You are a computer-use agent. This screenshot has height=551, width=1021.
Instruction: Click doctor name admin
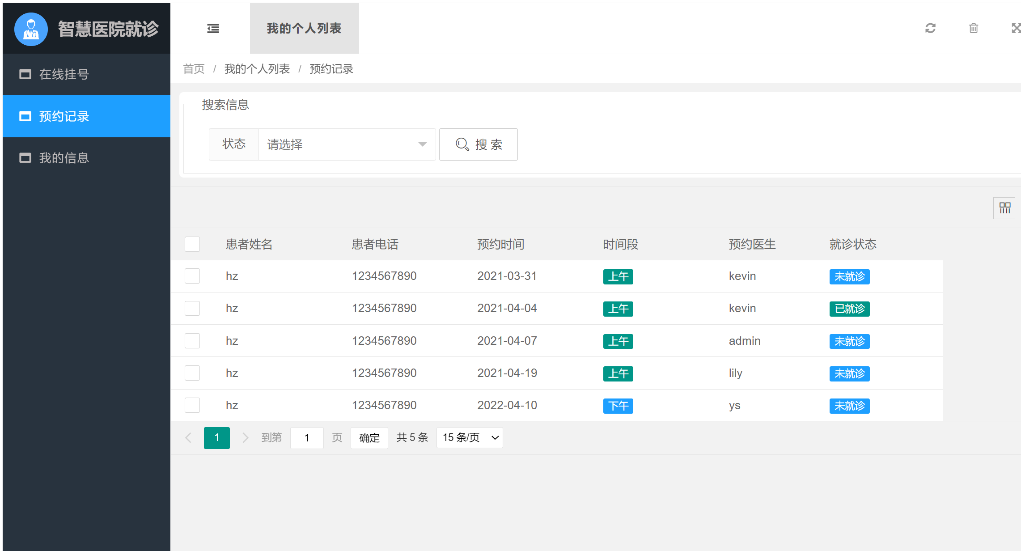[745, 341]
